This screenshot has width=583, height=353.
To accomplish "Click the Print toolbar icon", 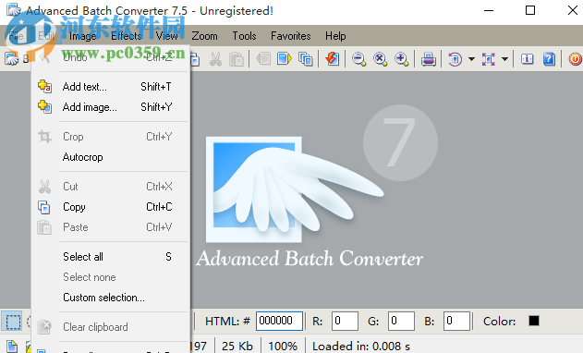I will [x=429, y=59].
